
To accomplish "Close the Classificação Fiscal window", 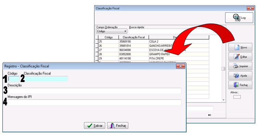I will 250,8.
